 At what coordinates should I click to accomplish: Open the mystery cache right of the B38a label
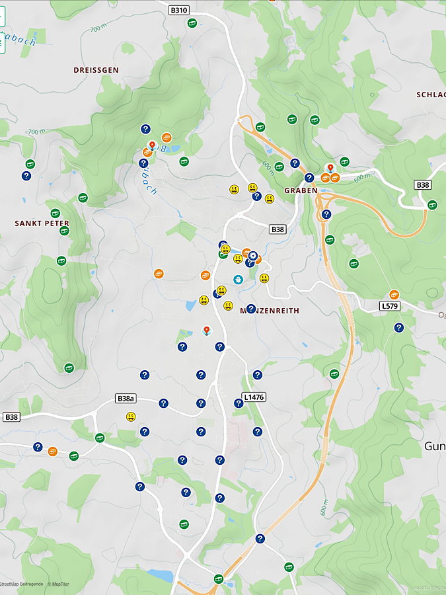pyautogui.click(x=163, y=403)
